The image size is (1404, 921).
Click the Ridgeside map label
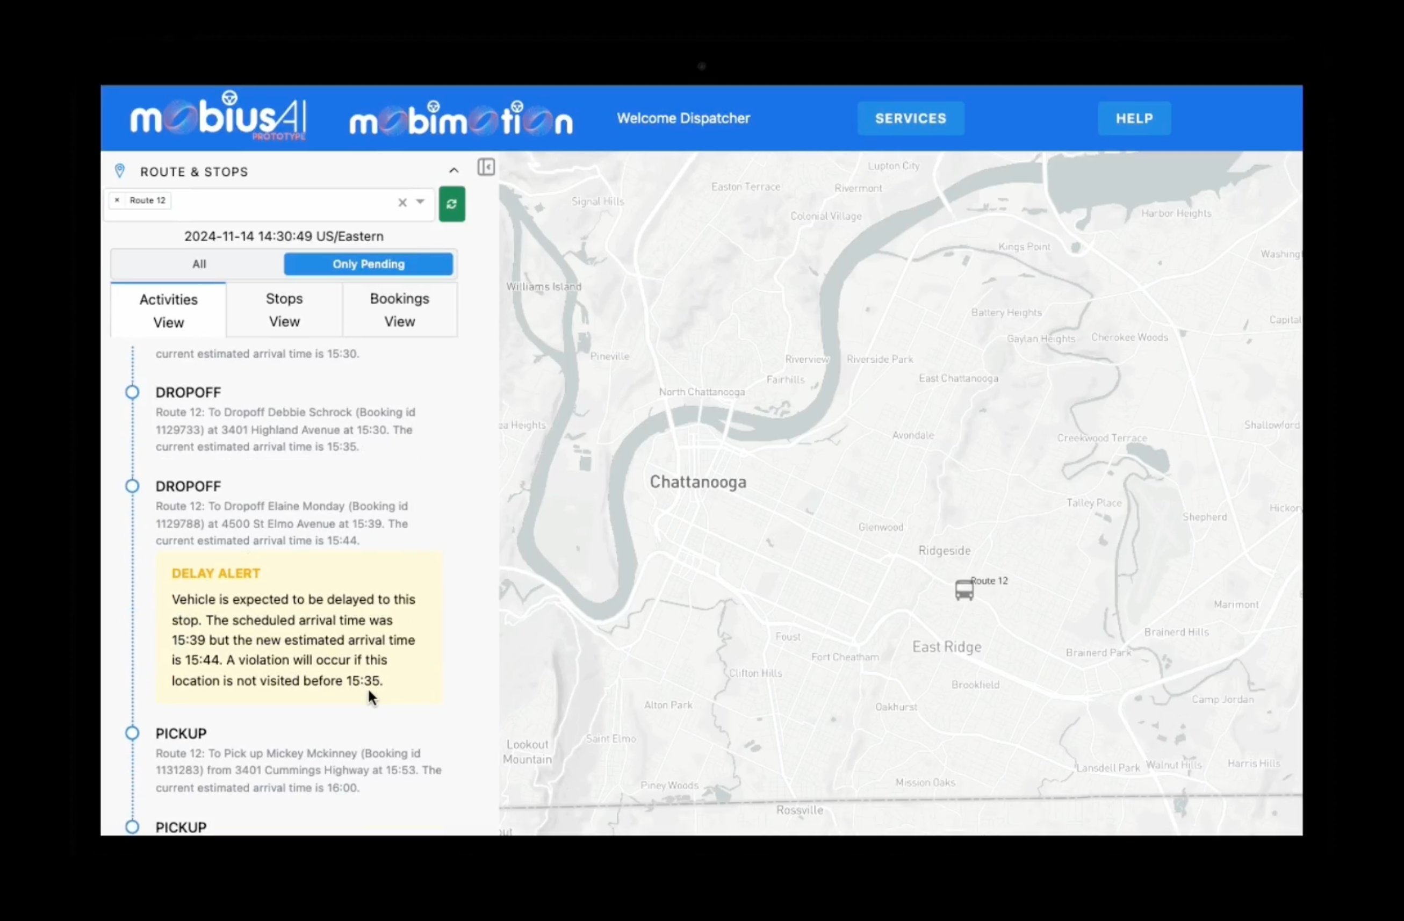(945, 550)
